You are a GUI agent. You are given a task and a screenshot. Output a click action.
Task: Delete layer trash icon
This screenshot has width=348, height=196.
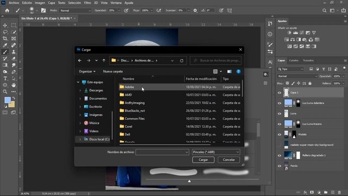(339, 192)
